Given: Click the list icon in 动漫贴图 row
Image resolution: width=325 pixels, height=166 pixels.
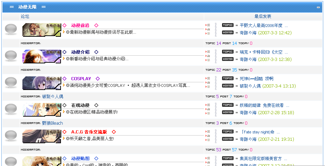Looking at the screenshot, I should (x=208, y=158).
